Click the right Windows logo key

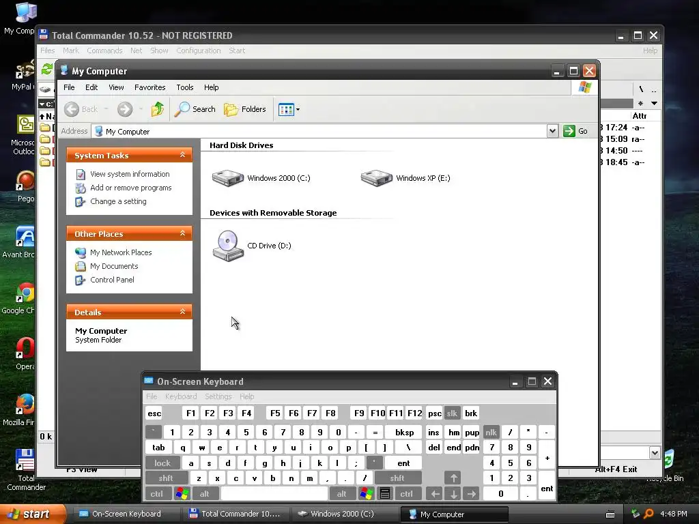(367, 494)
